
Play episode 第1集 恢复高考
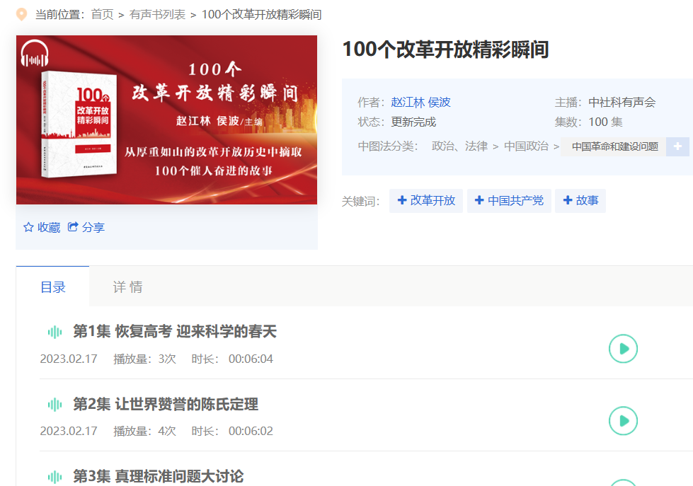[x=623, y=349]
